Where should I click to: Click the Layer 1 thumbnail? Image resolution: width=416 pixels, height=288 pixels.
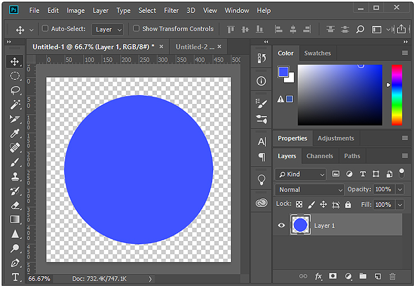300,225
